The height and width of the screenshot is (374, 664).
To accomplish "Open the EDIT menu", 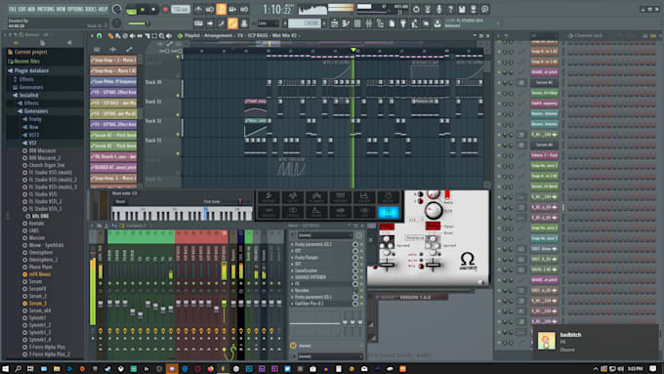I will coord(22,9).
